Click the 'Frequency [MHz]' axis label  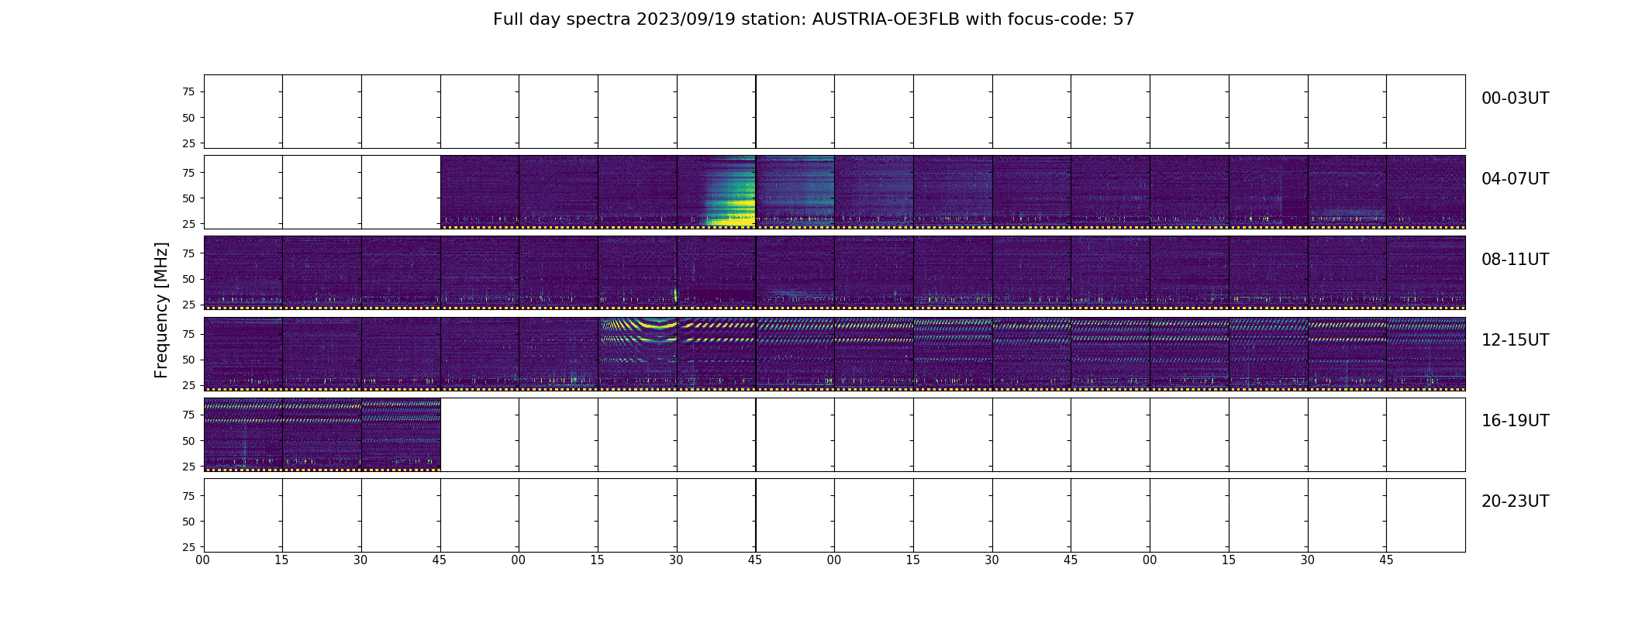click(x=161, y=310)
